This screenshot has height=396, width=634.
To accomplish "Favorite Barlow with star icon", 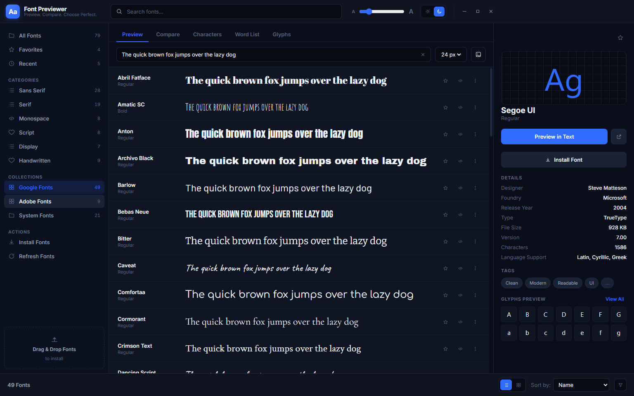I will (445, 188).
